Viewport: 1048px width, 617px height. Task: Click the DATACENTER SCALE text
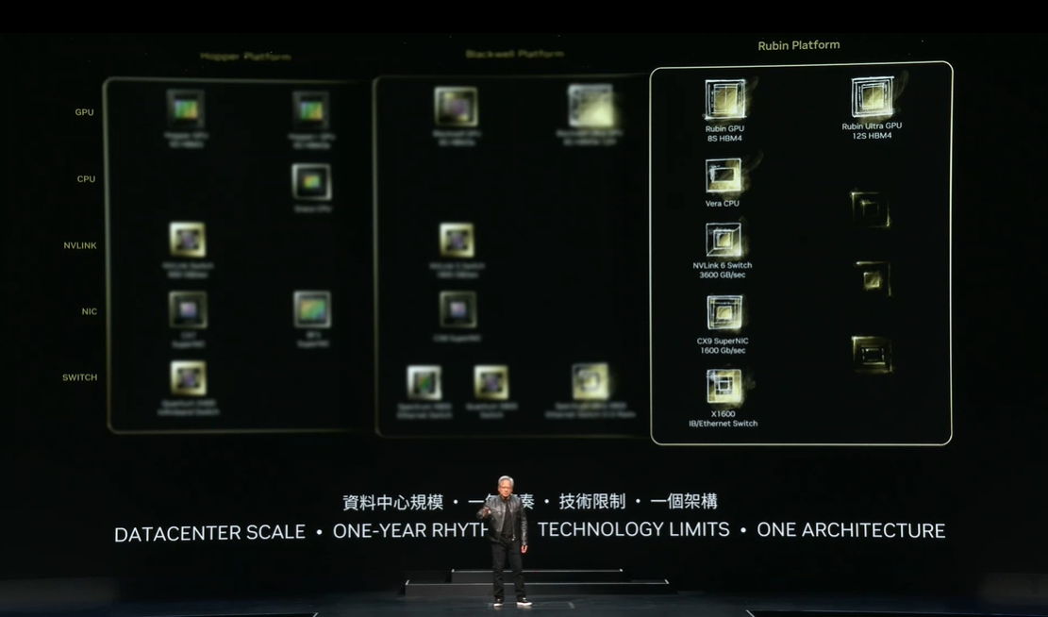pyautogui.click(x=209, y=533)
